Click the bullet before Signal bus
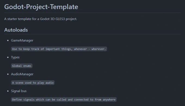Screen dimensions: 185x106 coord(8,91)
